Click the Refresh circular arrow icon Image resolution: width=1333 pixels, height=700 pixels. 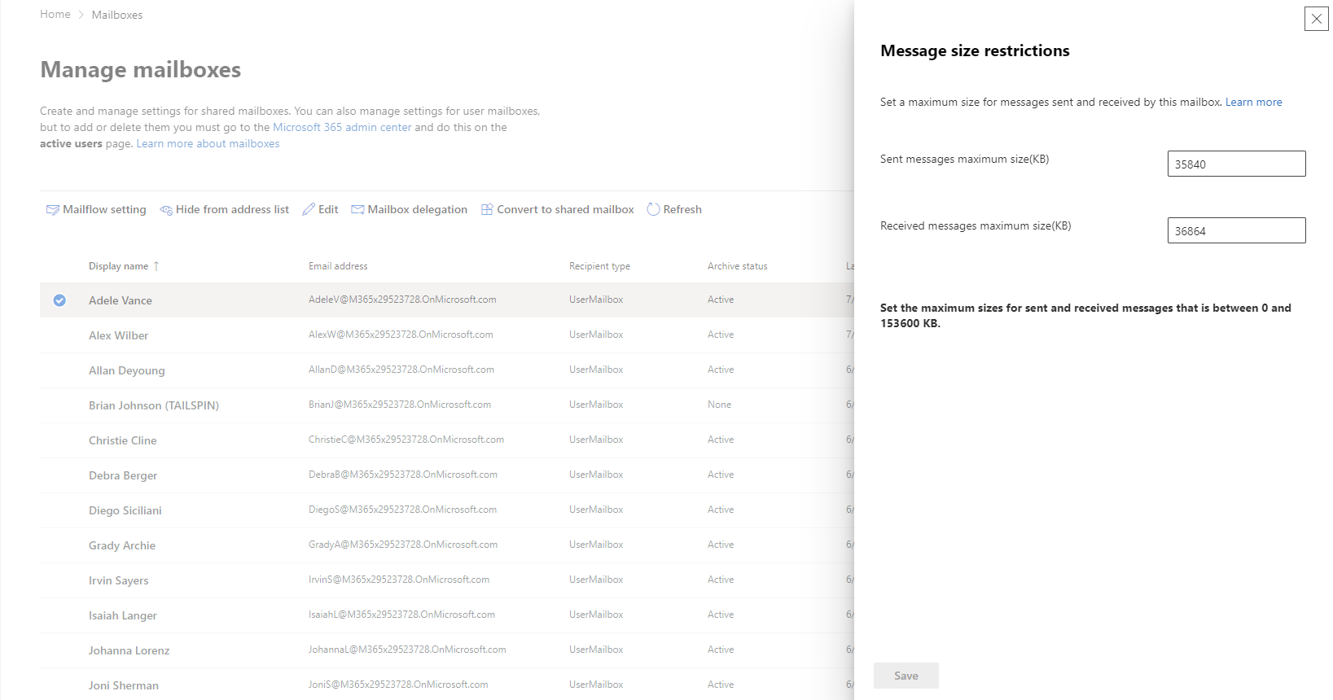[x=653, y=210]
